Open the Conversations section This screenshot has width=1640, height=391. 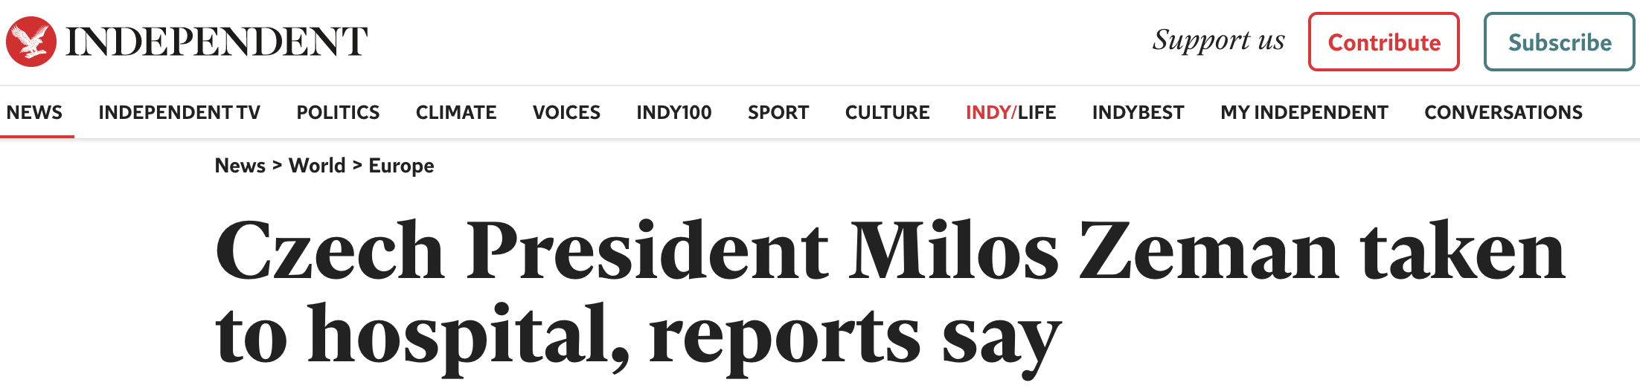1503,112
